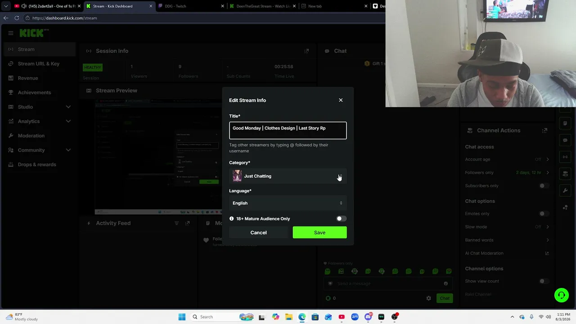This screenshot has width=576, height=324.
Task: Pop out the Channel Actions panel
Action: pos(544,130)
